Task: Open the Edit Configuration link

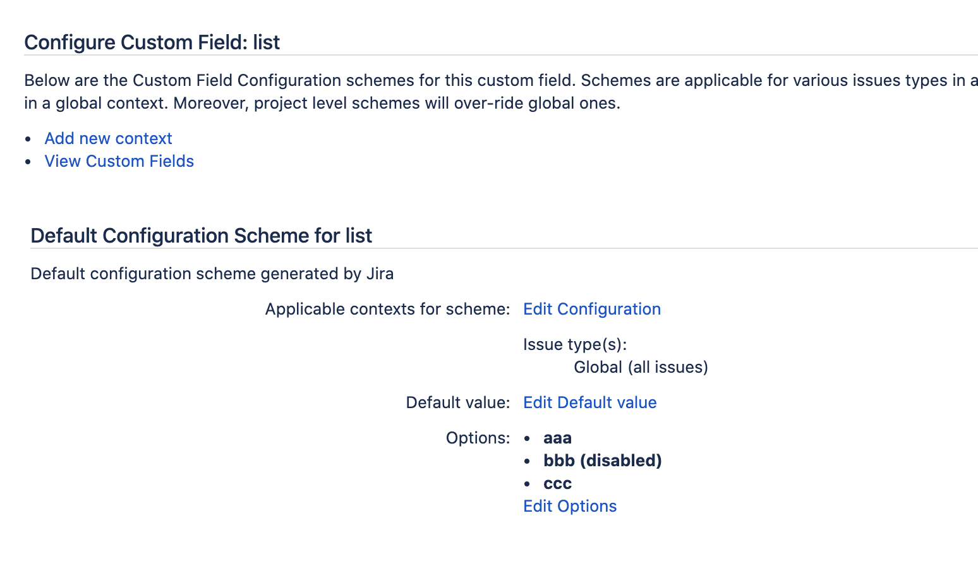Action: 591,309
